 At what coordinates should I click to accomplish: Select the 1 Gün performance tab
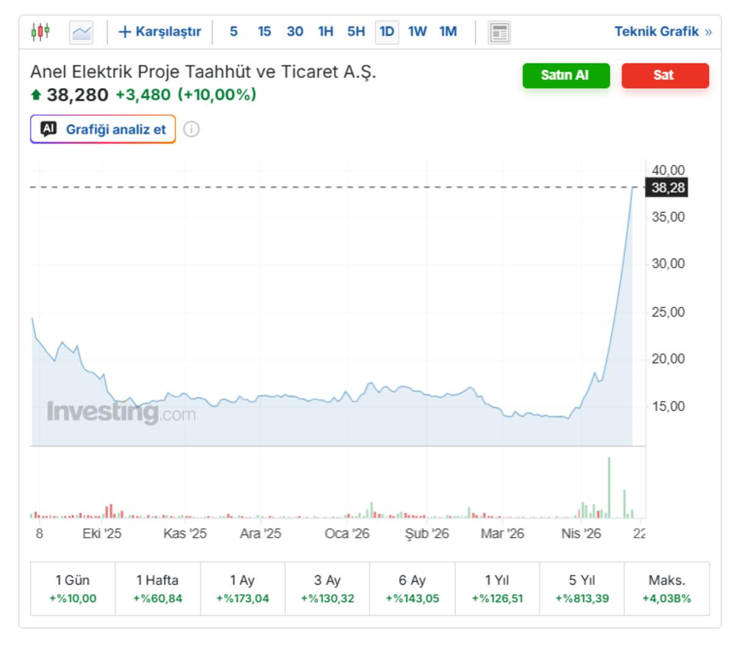point(72,588)
